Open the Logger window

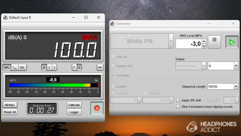point(74,112)
